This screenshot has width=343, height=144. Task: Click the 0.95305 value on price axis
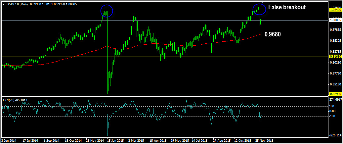(335, 41)
